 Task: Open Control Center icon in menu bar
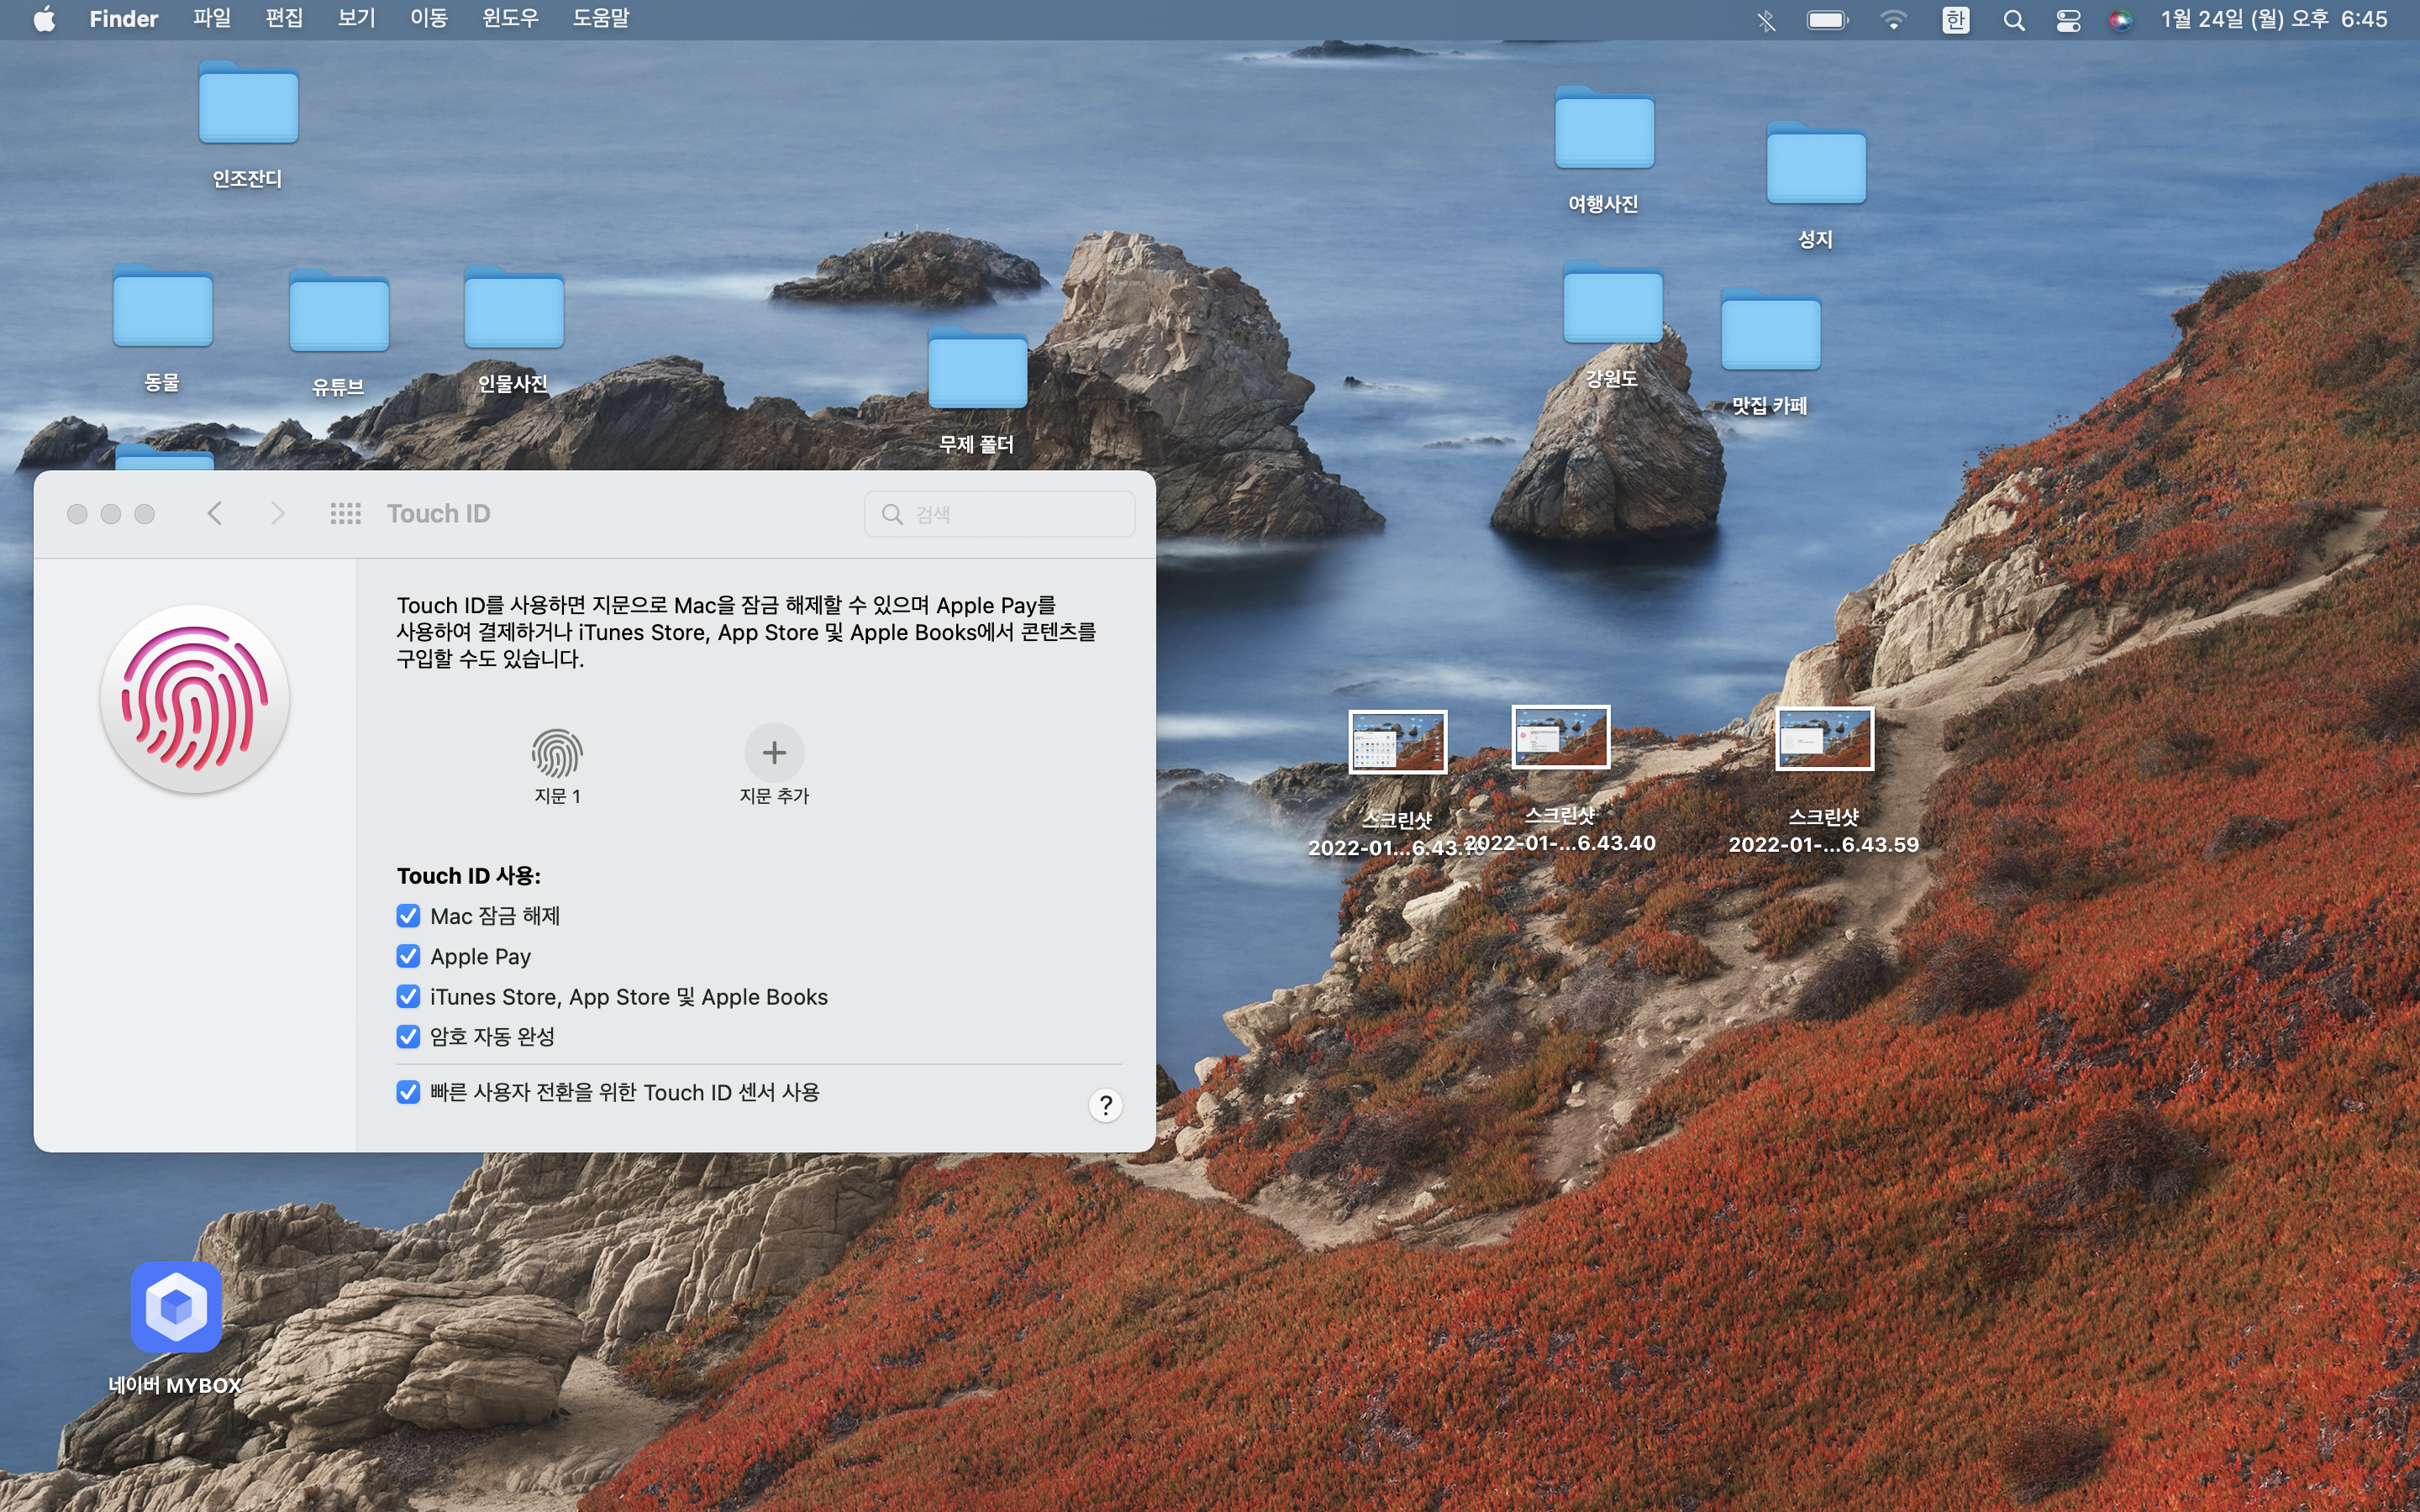point(2068,20)
